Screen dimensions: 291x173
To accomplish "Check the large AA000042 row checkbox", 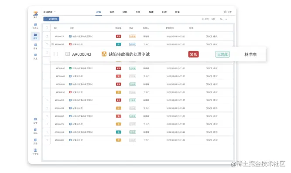I will [56, 54].
